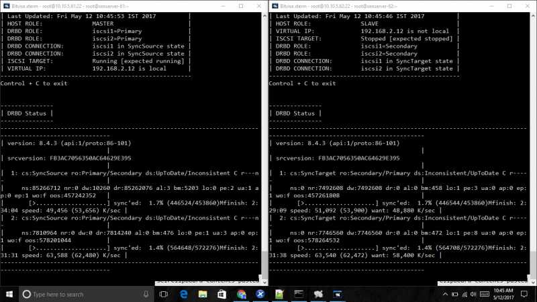537x302 pixels.
Task: Click the Cortana microphone icon
Action: 146,294
